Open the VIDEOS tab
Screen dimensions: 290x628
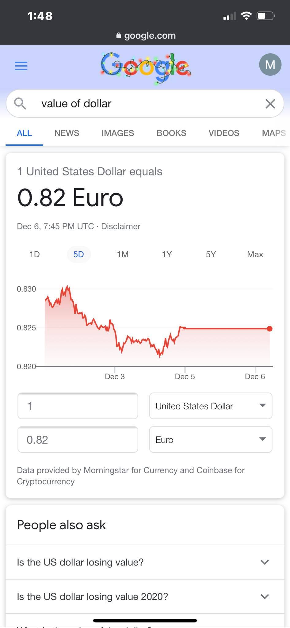(x=224, y=133)
